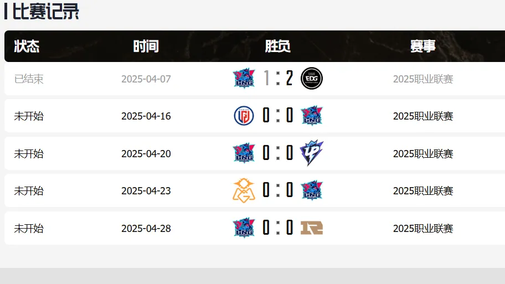Click the 1:2 score of the finished match
505x284 pixels.
tap(278, 79)
